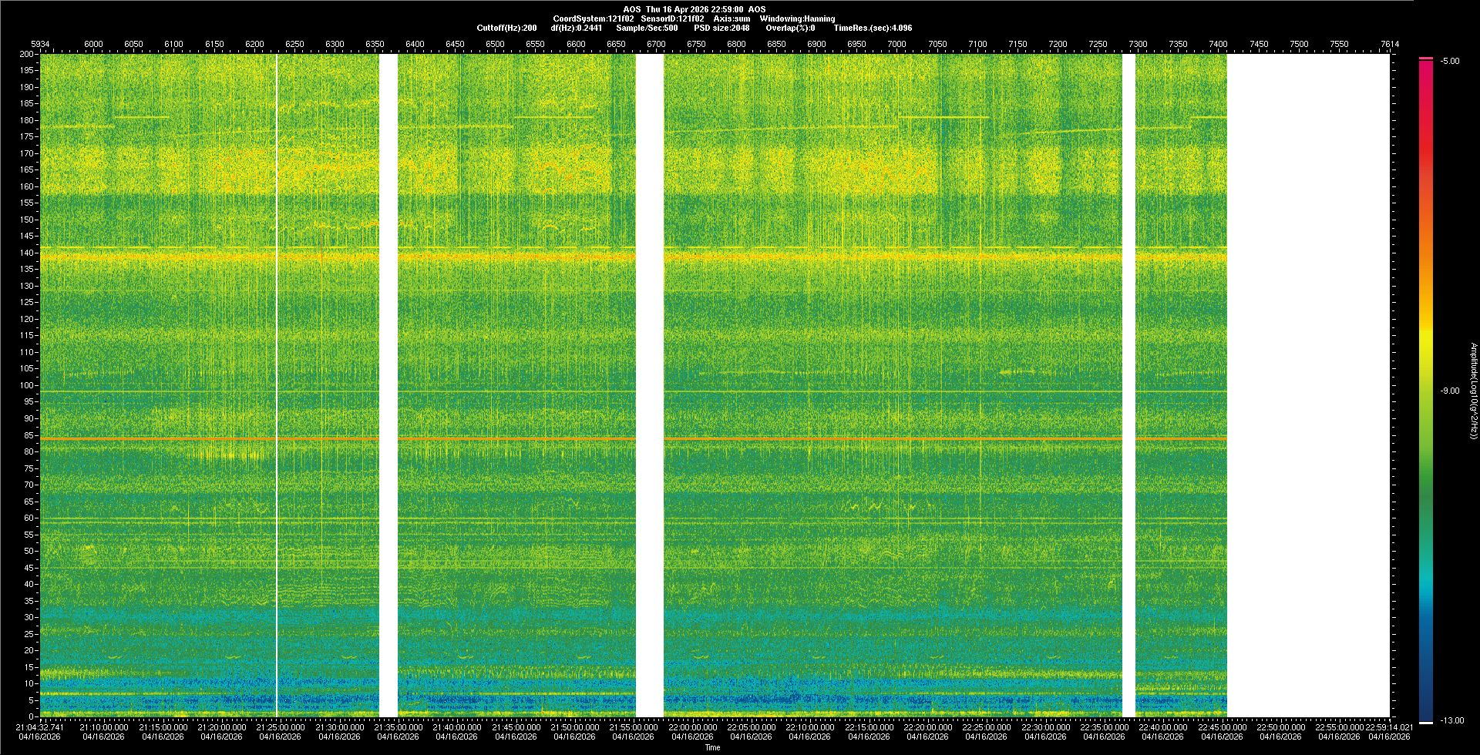Click the Amplitude(Log10(g^2/Hz)) axis label
The image size is (1480, 755).
[x=1473, y=391]
